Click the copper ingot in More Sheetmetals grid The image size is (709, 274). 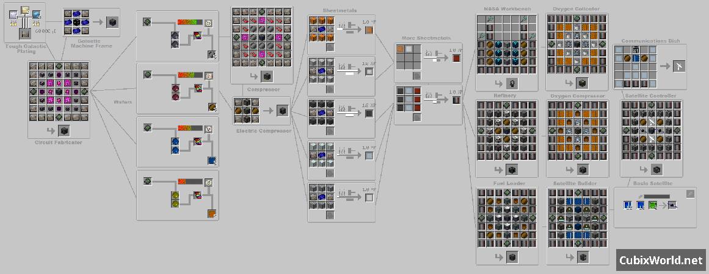click(x=400, y=49)
